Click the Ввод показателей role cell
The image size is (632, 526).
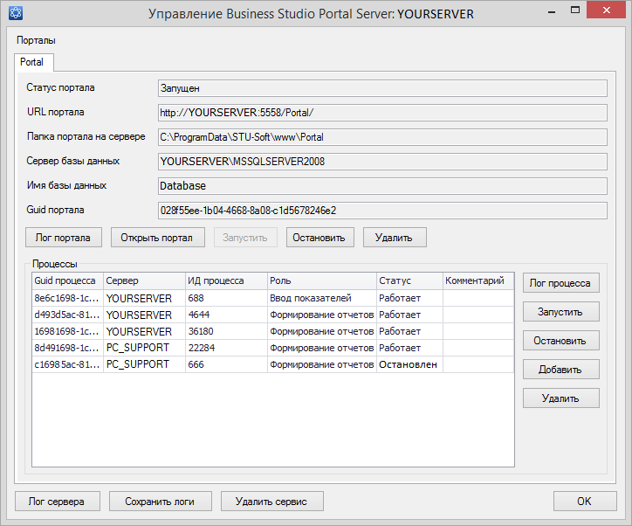321,298
